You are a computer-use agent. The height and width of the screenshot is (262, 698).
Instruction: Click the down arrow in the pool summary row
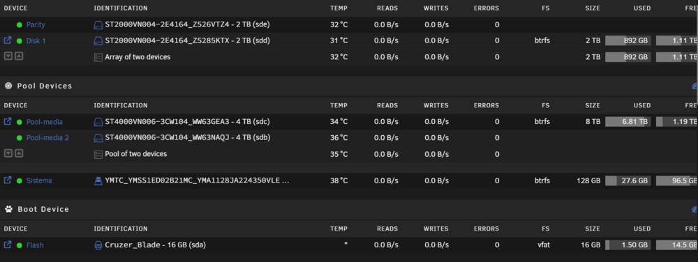8,153
